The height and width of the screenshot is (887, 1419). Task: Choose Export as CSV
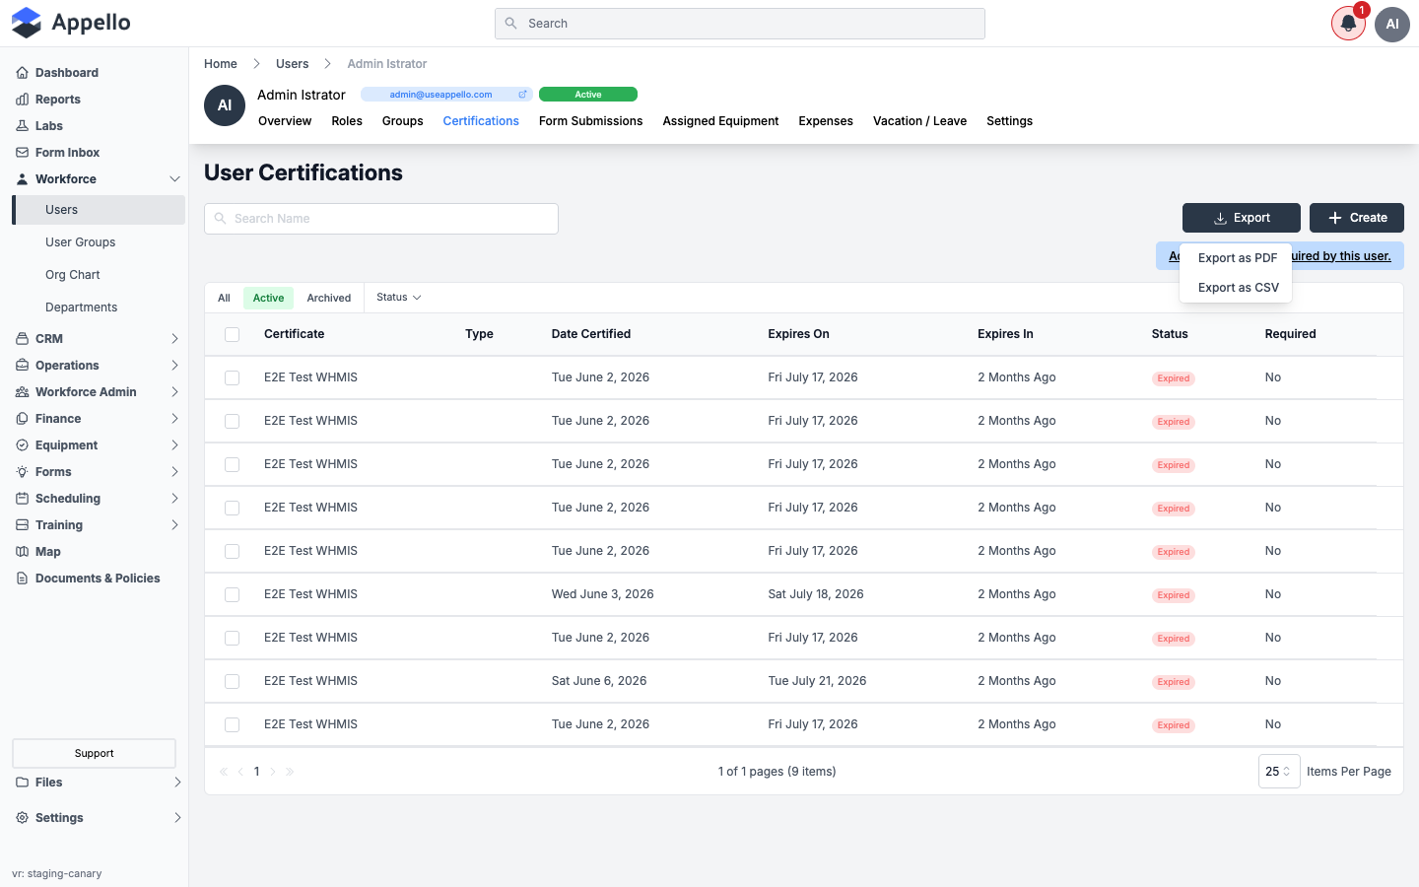point(1237,288)
